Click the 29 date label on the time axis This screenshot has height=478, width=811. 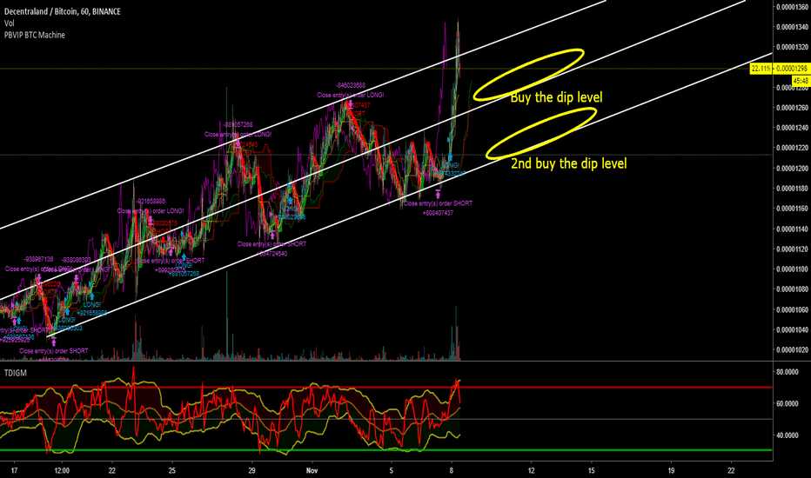pos(251,470)
